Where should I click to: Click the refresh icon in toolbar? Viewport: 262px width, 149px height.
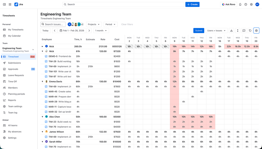[250, 31]
